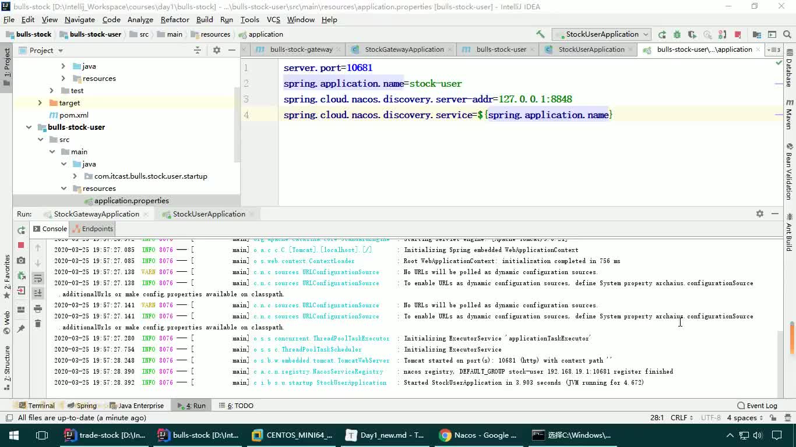Viewport: 796px width, 447px height.
Task: Open the Refactor menu
Action: [x=175, y=19]
